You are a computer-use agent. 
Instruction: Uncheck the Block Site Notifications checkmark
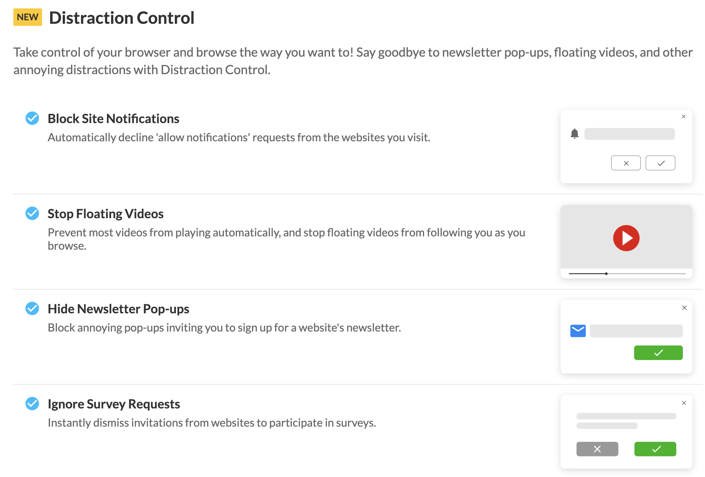[32, 118]
